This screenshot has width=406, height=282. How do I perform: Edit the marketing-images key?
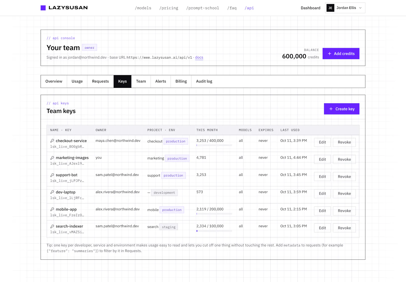(322, 159)
